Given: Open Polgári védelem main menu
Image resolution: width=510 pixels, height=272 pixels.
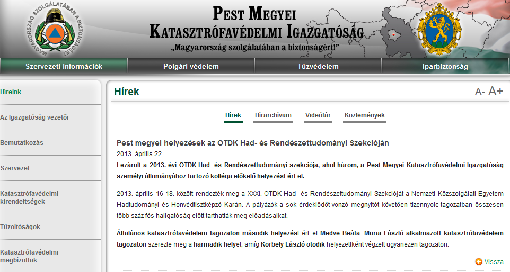Looking at the screenshot, I should pyautogui.click(x=191, y=66).
